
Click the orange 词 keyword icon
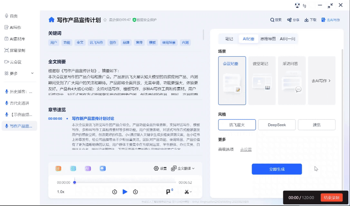pos(58,169)
